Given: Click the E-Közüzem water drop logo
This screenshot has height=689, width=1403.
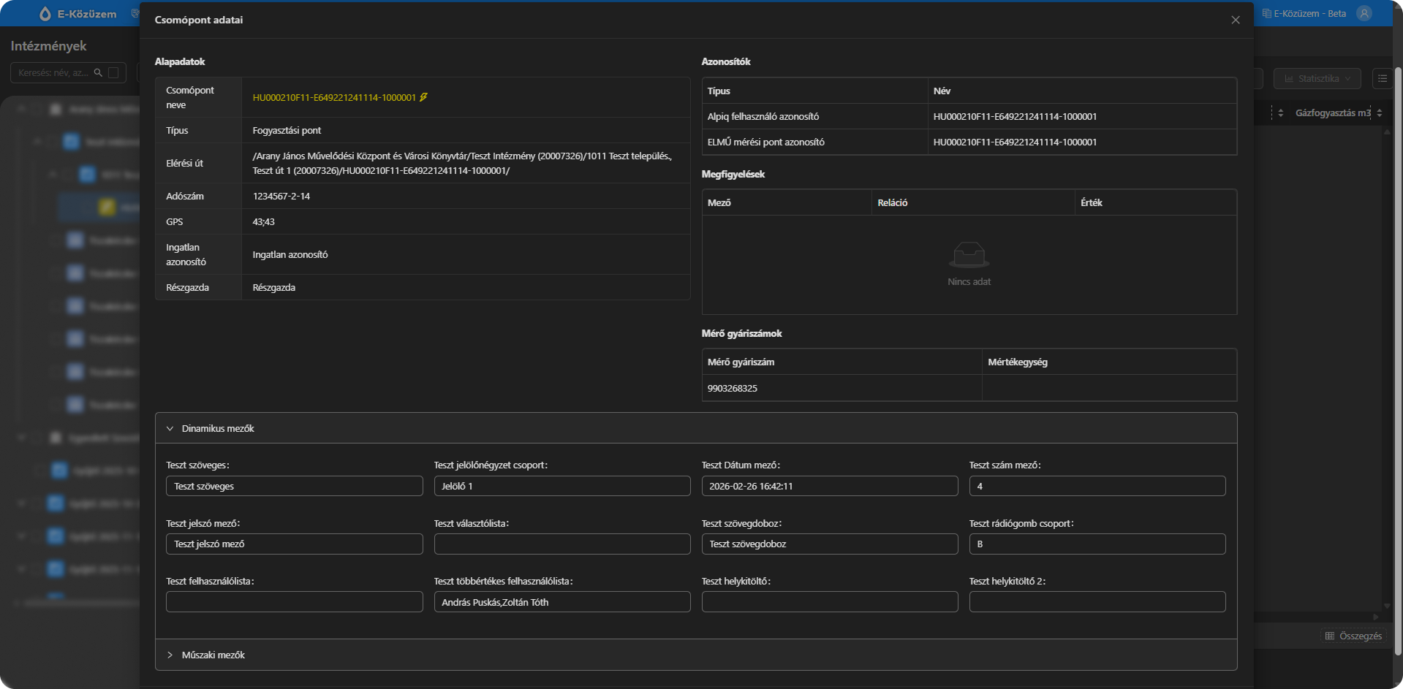Looking at the screenshot, I should (x=45, y=14).
